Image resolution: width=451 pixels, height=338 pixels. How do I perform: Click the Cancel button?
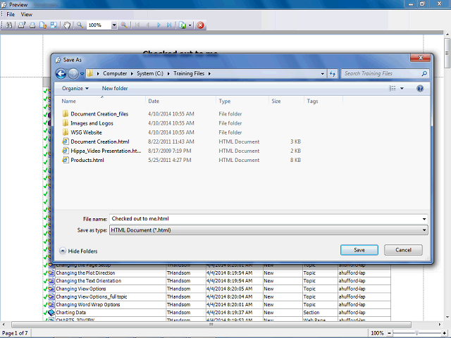(403, 250)
